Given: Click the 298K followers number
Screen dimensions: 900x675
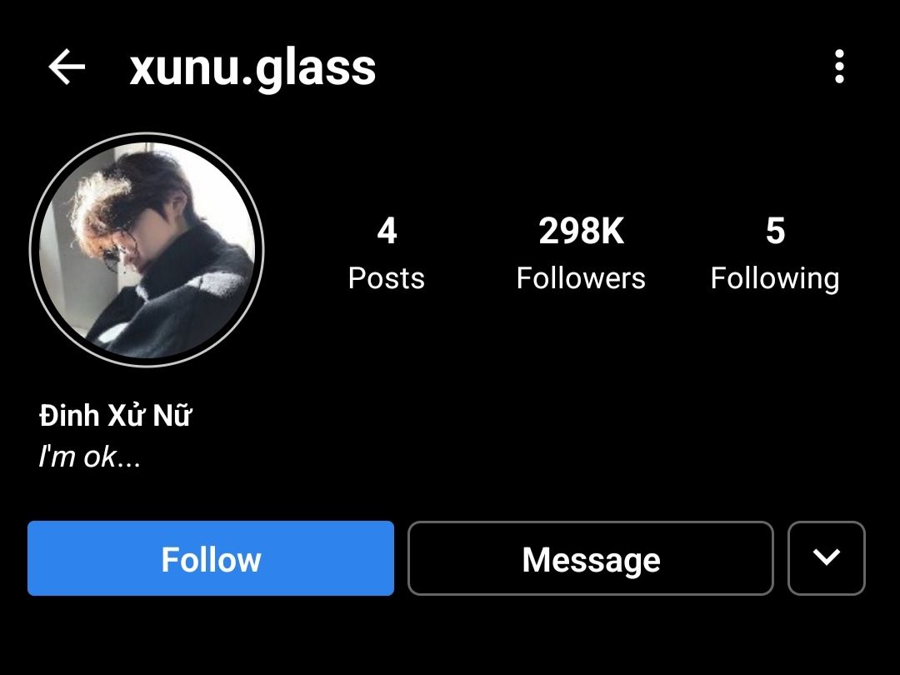Looking at the screenshot, I should point(581,231).
